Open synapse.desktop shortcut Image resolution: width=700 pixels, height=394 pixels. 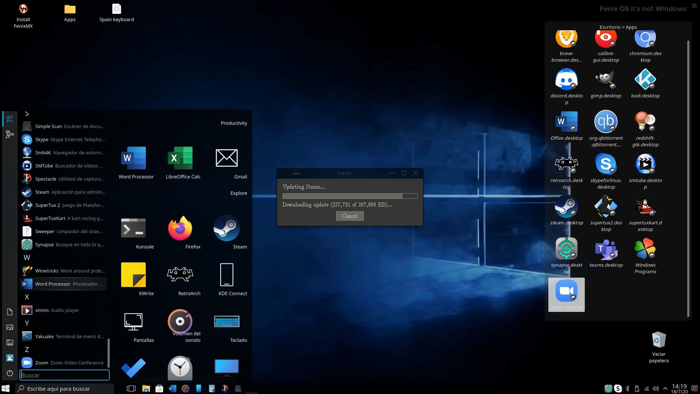coord(567,256)
